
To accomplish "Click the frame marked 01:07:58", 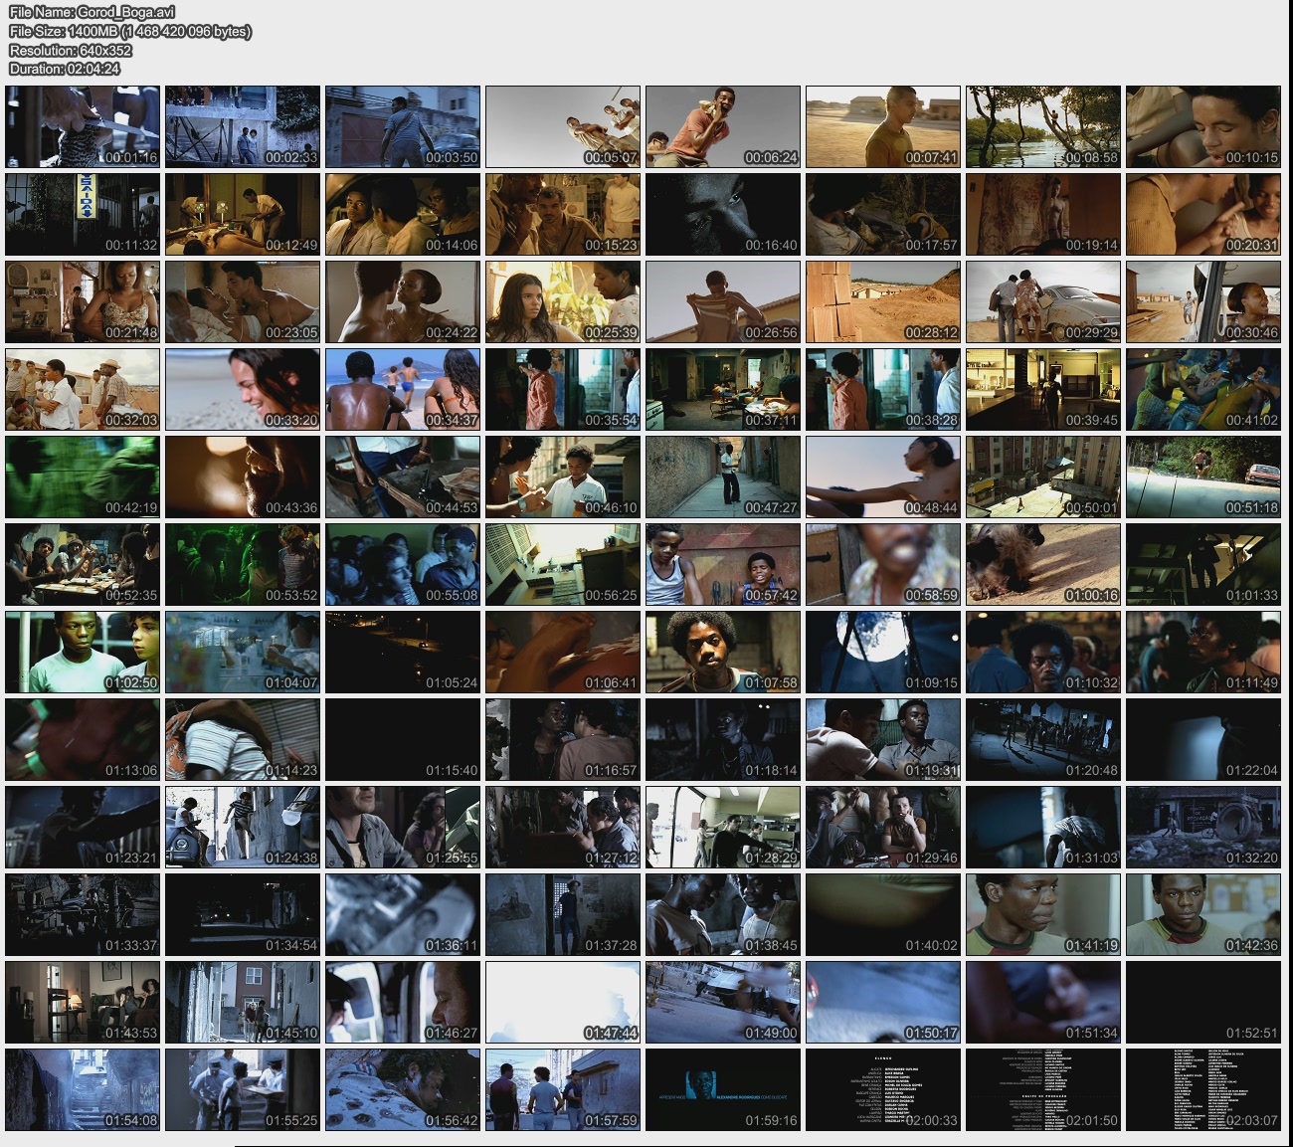I will point(723,652).
